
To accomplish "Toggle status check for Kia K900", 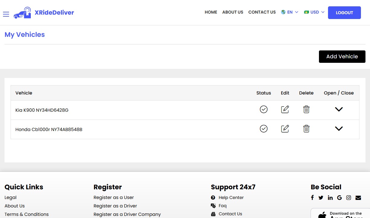I will [x=264, y=109].
